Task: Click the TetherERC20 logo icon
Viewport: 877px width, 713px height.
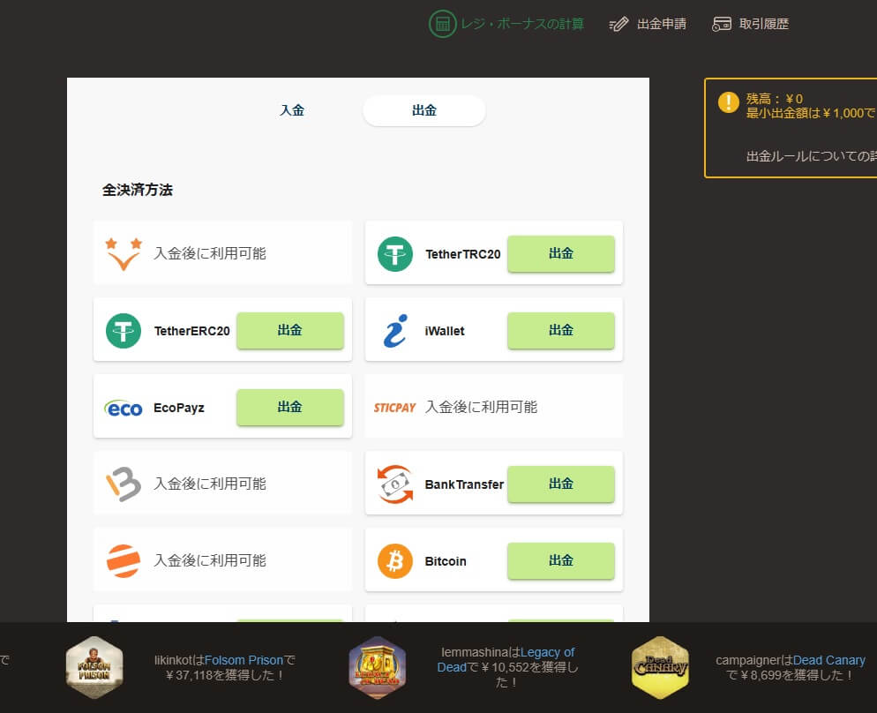Action: pos(124,331)
